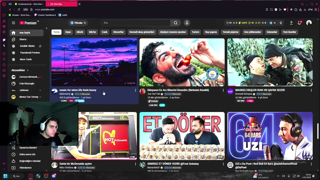Open Joe HaTTab channel link
The image size is (320, 180).
tap(153, 94)
